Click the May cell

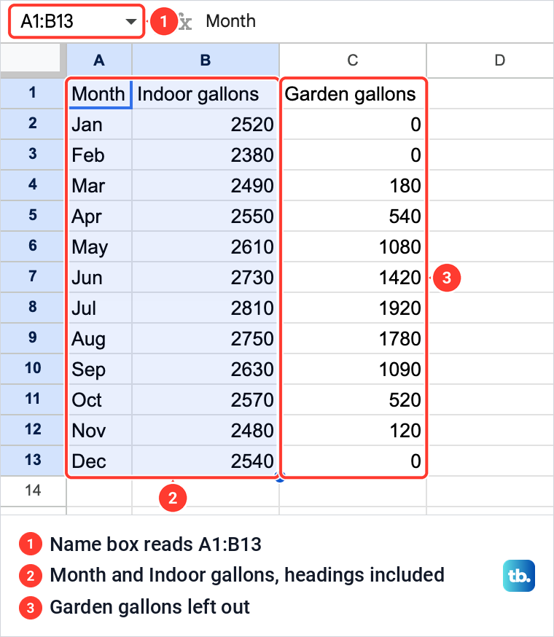tap(100, 246)
